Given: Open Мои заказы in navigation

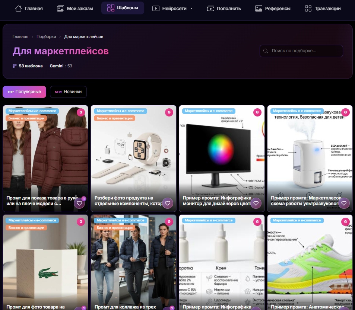Looking at the screenshot, I should 75,9.
